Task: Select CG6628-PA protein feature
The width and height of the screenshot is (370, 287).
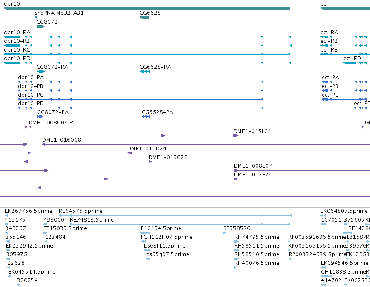Action: point(146,117)
